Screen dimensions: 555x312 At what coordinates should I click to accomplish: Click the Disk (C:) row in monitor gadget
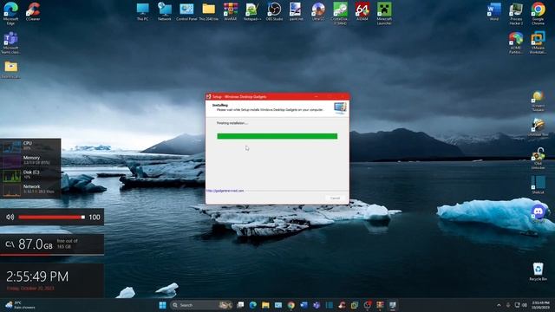tap(30, 174)
